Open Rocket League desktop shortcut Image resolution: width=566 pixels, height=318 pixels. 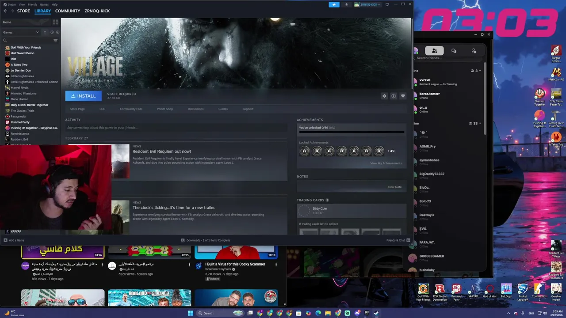[x=523, y=292]
